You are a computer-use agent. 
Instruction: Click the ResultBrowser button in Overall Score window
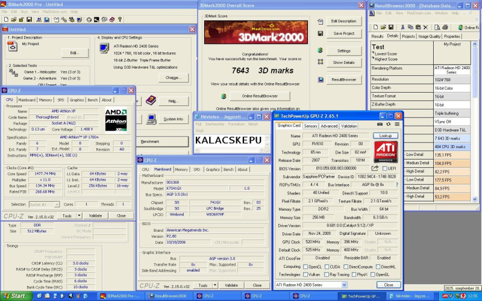[343, 79]
